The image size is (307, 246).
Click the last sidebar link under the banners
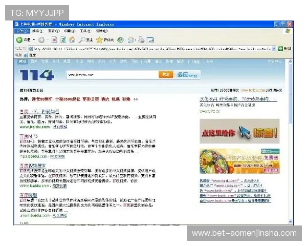[235, 201]
